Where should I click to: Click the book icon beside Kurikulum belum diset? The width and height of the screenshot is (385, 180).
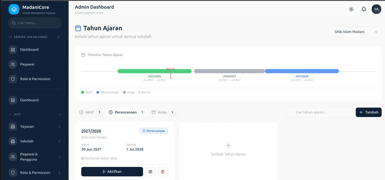83,158
